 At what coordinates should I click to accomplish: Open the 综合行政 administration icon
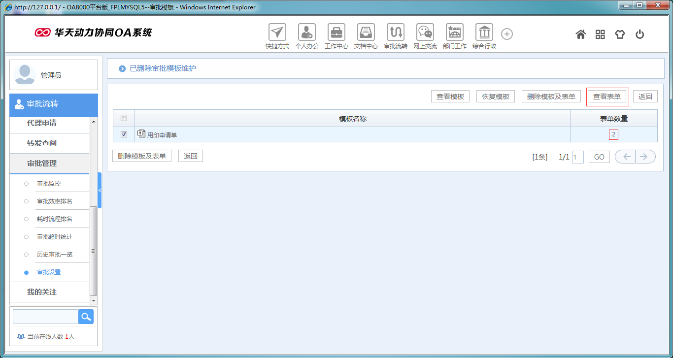(x=484, y=33)
